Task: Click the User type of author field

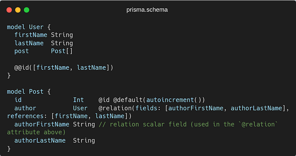Action: (x=80, y=108)
